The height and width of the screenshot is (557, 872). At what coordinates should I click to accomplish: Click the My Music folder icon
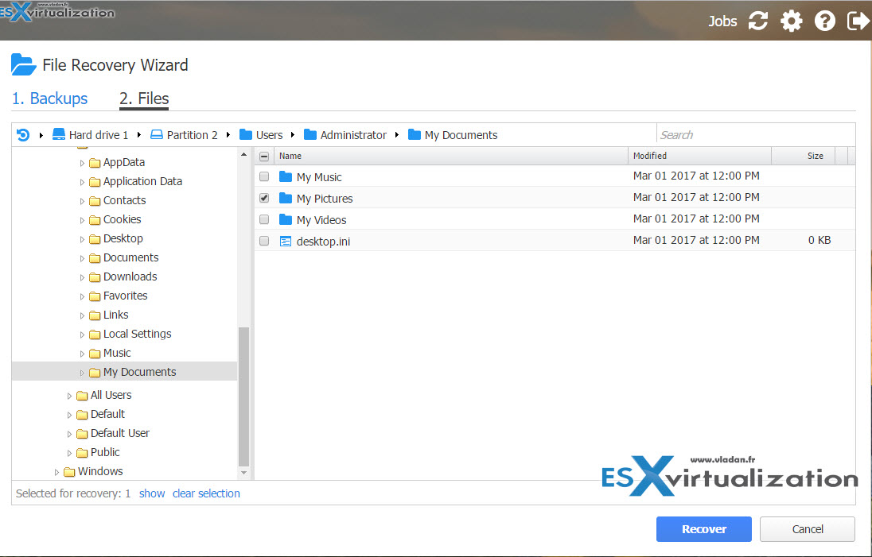click(286, 176)
